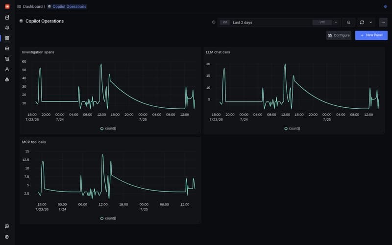Open the target-shaped icon under the logo
The height and width of the screenshot is (245, 392).
point(7,17)
